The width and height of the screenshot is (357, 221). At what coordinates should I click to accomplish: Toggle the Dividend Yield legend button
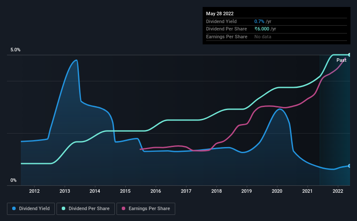[x=31, y=209]
